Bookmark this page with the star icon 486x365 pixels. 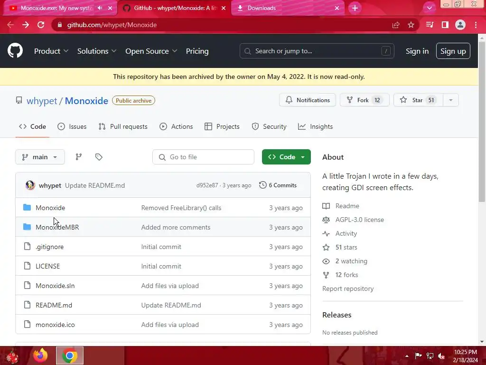click(x=411, y=25)
